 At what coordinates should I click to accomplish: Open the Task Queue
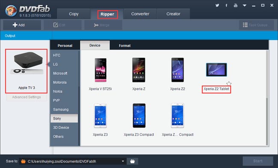point(256,25)
